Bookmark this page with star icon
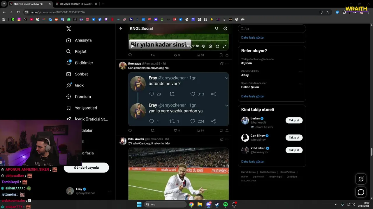This screenshot has width=373, height=209. (328, 12)
